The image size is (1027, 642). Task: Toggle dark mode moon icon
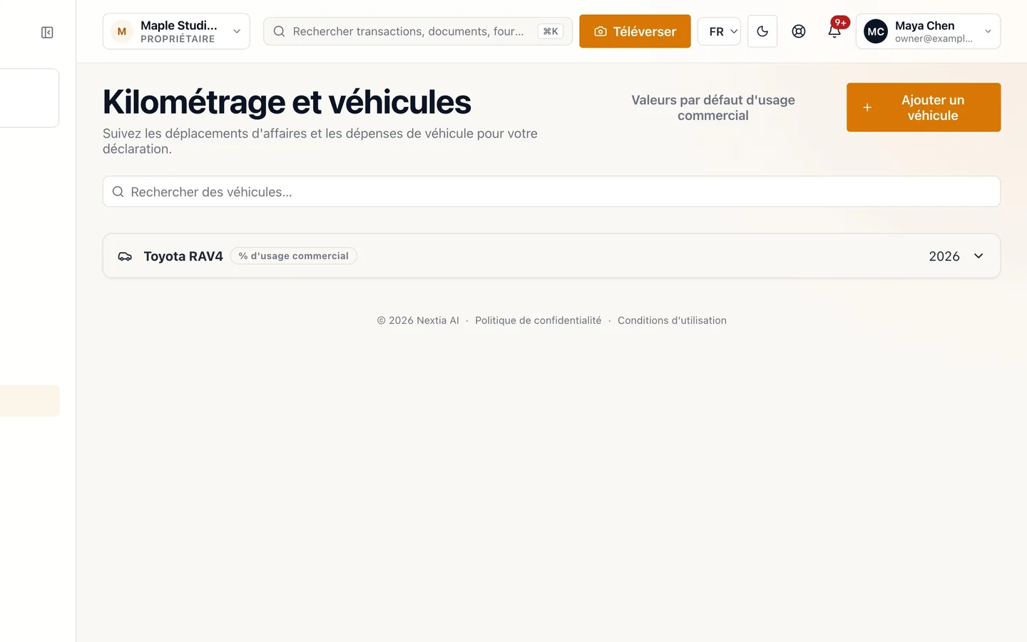[x=762, y=31]
